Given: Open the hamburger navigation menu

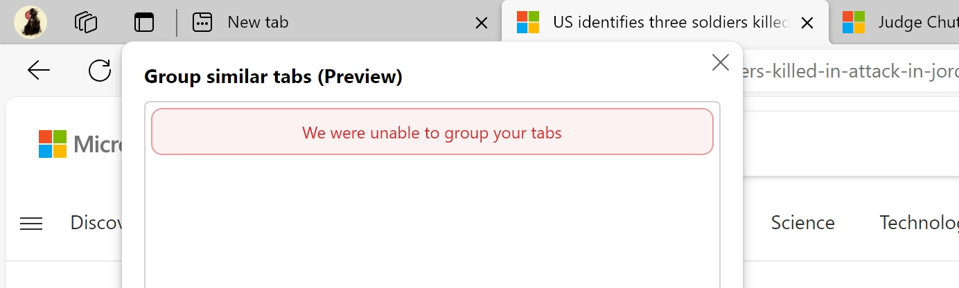Looking at the screenshot, I should [x=31, y=223].
